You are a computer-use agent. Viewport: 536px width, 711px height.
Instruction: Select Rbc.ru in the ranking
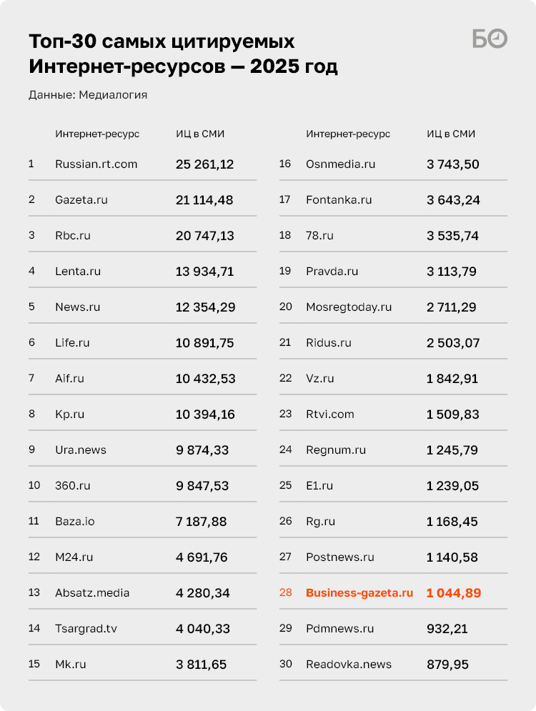73,236
